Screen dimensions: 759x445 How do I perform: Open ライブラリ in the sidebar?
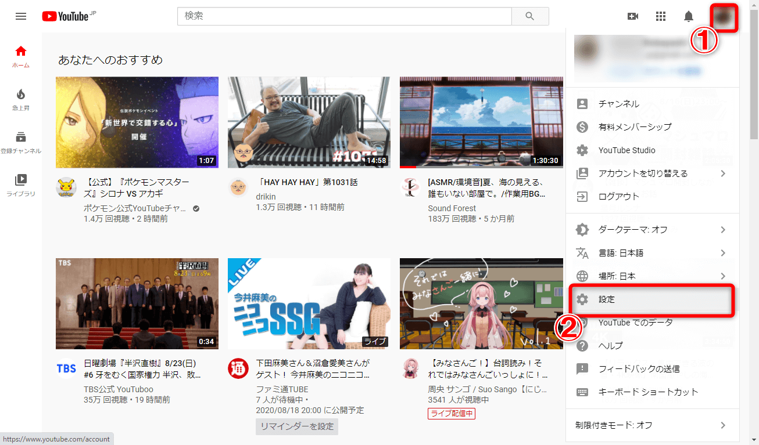(x=21, y=185)
